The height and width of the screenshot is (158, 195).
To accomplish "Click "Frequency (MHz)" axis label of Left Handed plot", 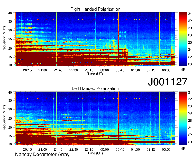I will pos(4,118).
